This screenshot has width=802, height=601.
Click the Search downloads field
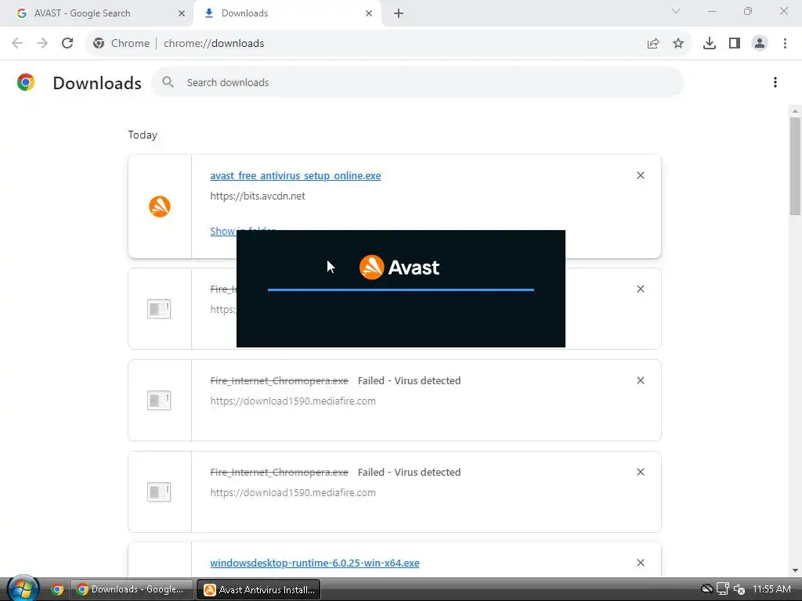(x=417, y=82)
